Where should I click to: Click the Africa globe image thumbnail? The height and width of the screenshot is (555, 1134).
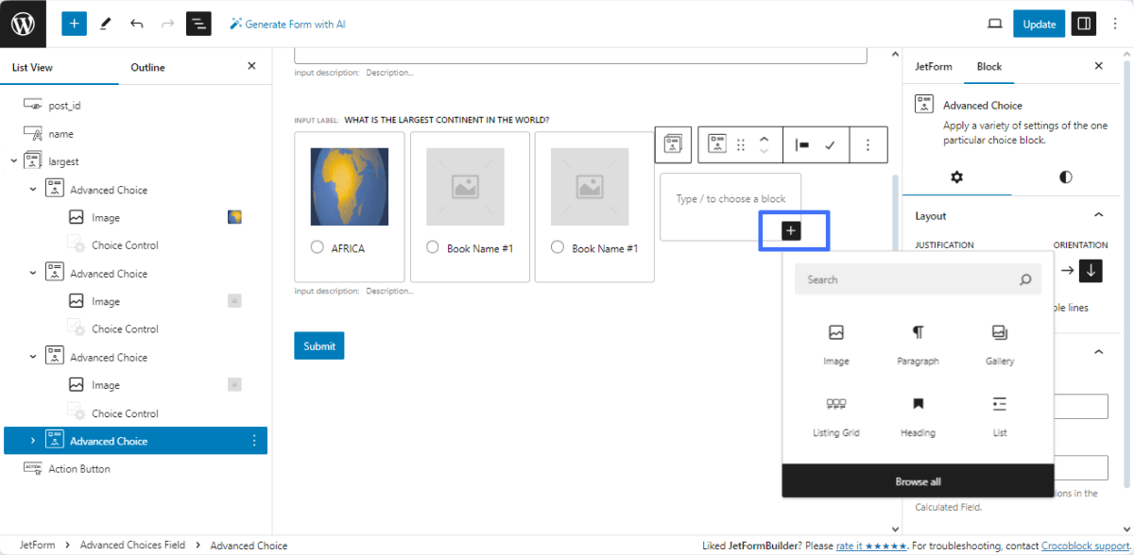[350, 187]
